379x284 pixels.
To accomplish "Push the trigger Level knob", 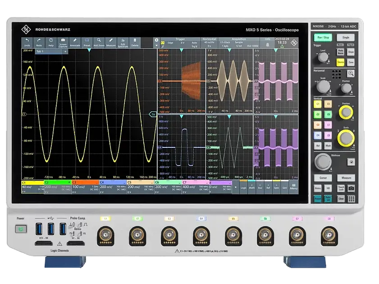I will [x=323, y=57].
